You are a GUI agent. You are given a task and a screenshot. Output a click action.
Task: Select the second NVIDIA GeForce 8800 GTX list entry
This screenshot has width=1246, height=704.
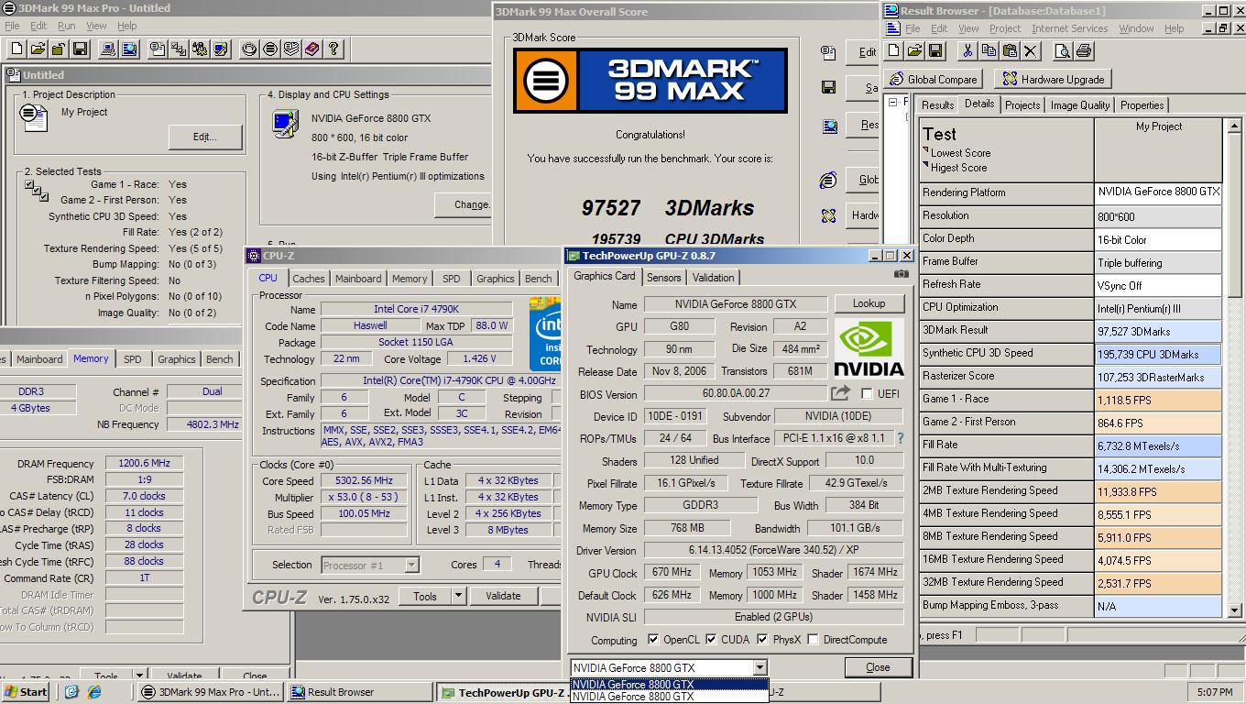pyautogui.click(x=669, y=697)
